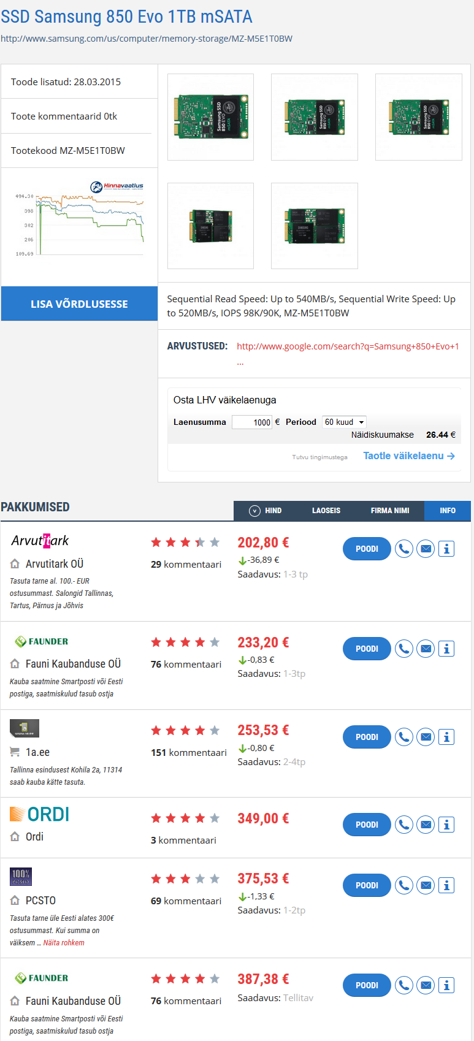Open info icon for 387,38 € offer
The height and width of the screenshot is (1041, 474).
[447, 985]
